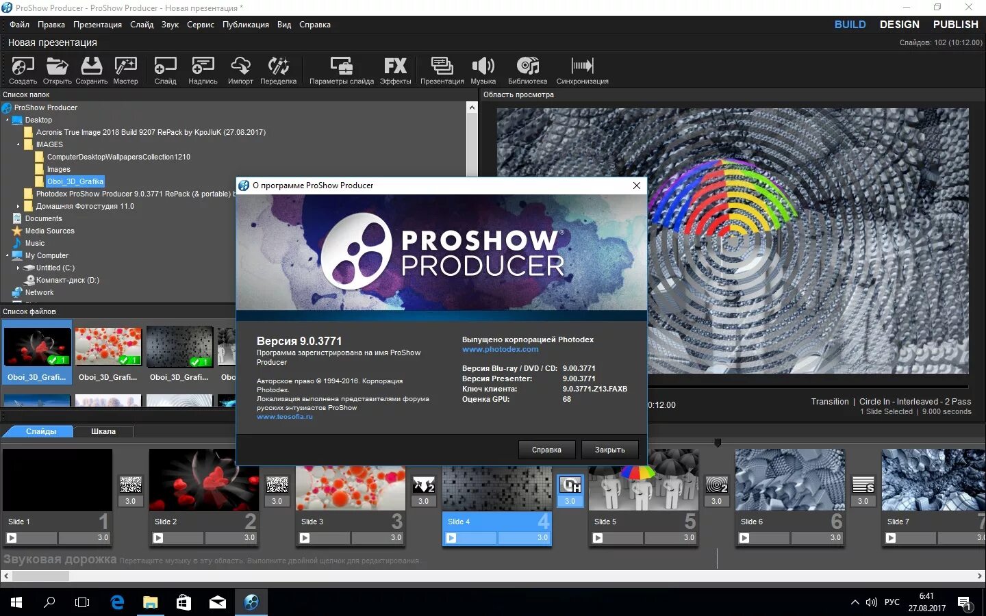Collapse the Desktop tree node

coord(8,120)
